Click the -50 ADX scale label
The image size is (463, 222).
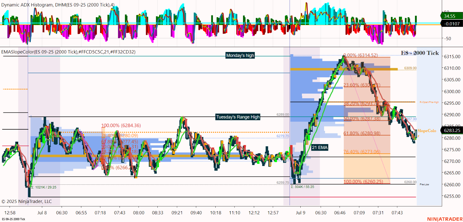pyautogui.click(x=447, y=38)
